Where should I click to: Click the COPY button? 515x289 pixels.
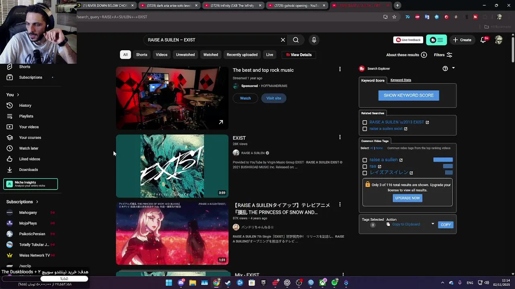pyautogui.click(x=446, y=225)
